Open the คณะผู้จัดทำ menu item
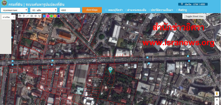 (114, 10)
